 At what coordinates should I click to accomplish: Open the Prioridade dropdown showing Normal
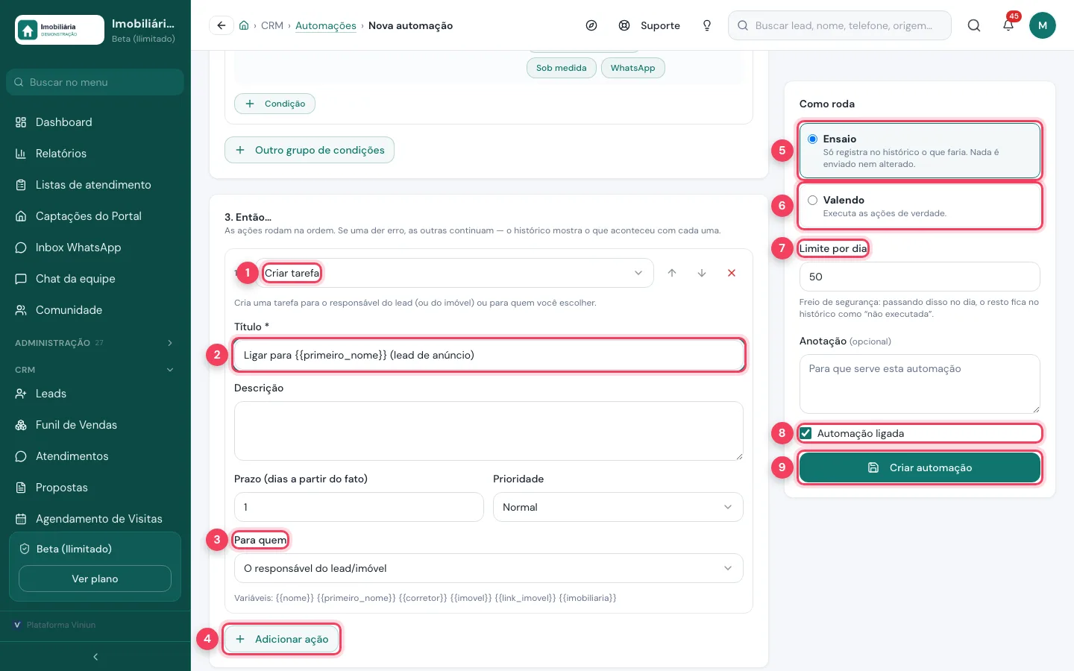coord(618,507)
